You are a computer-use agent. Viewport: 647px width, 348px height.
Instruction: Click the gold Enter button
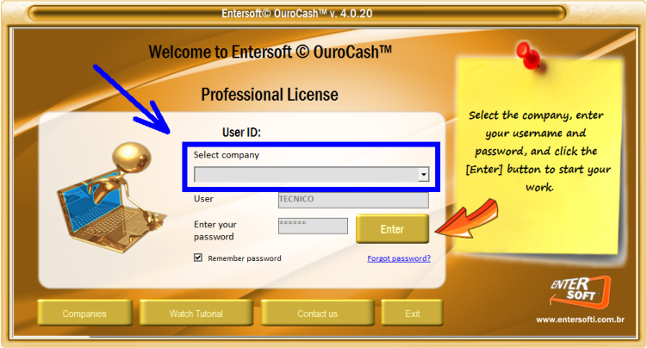[392, 229]
